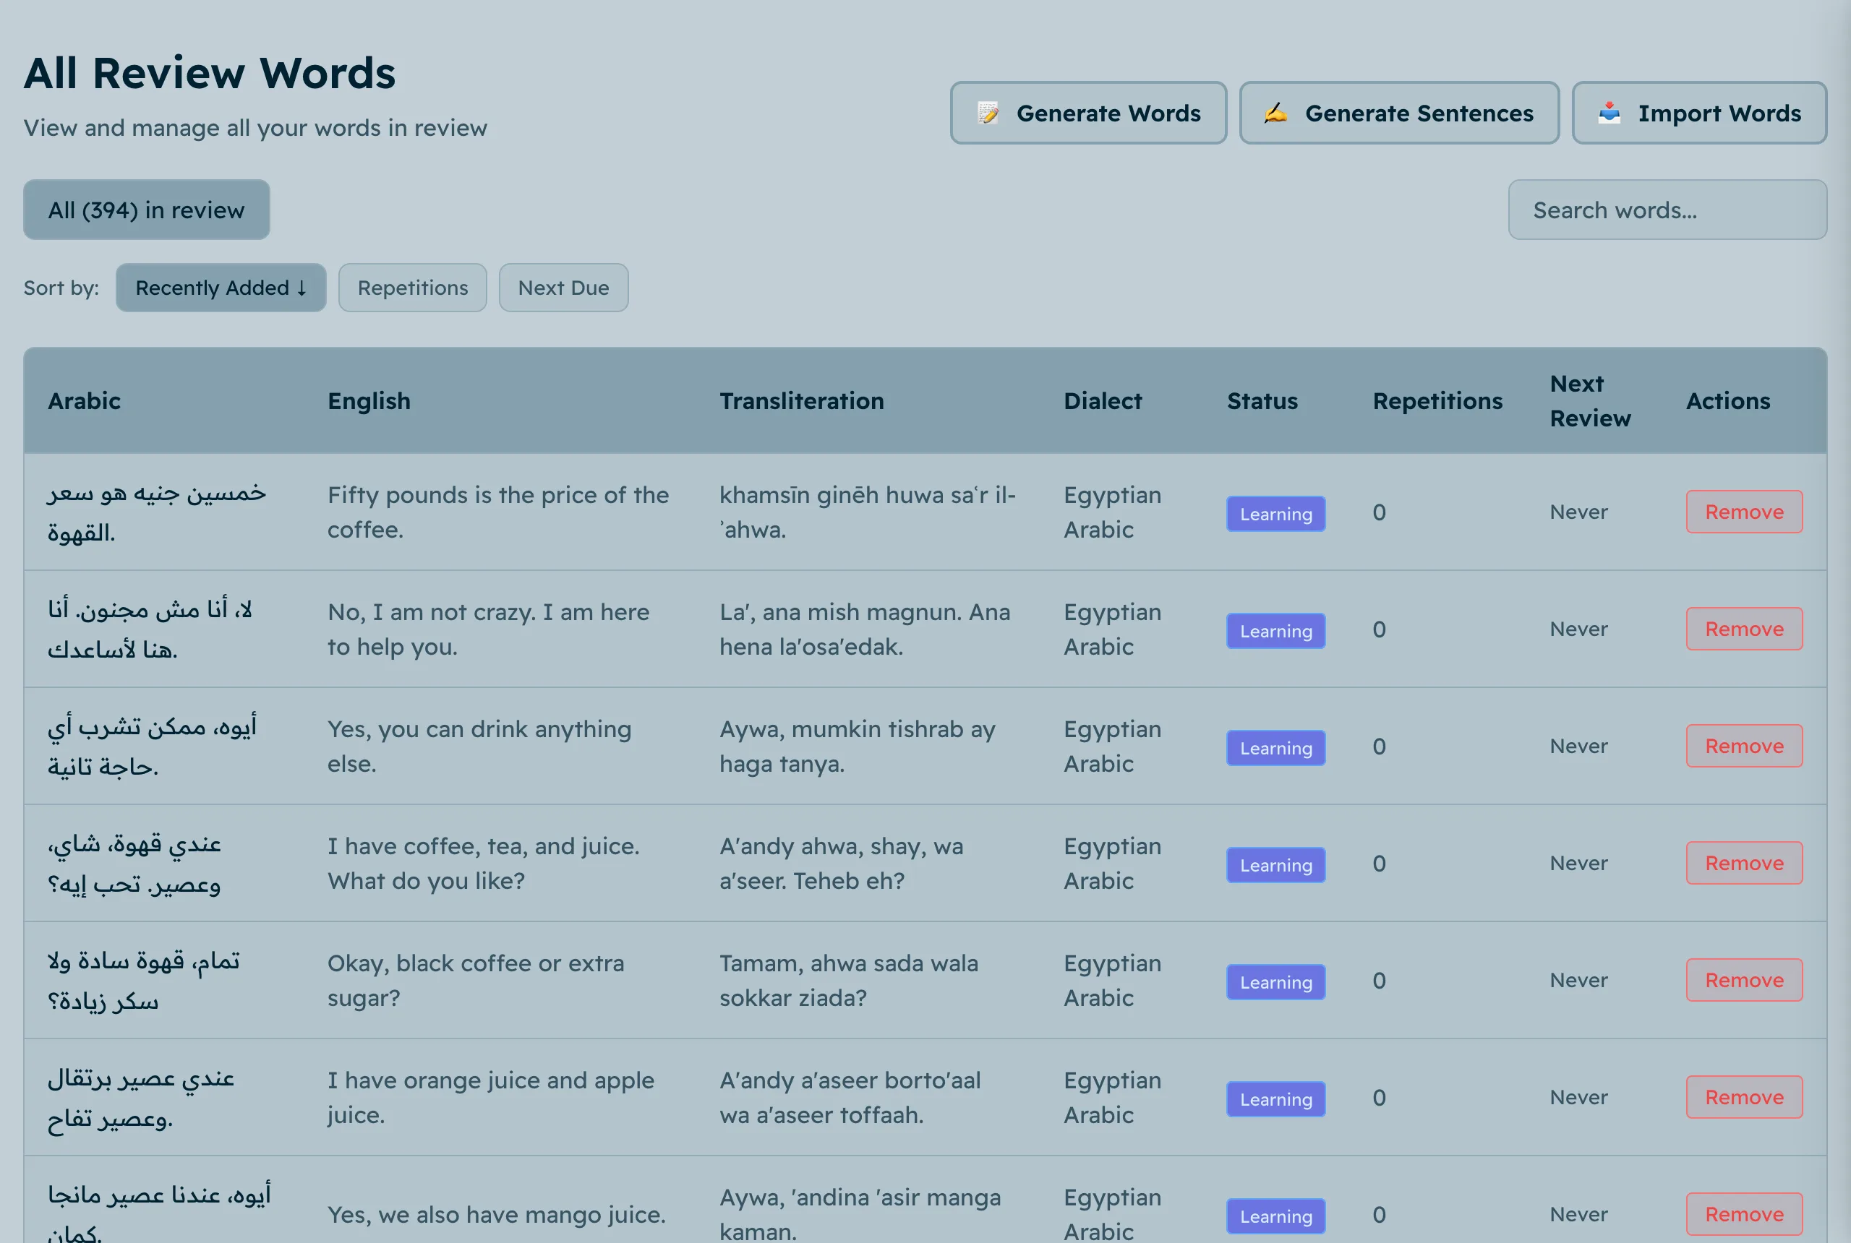This screenshot has width=1851, height=1243.
Task: Open Import Words
Action: tap(1698, 113)
